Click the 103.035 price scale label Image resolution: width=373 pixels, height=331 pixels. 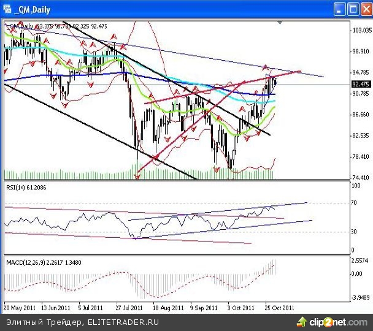[x=361, y=30]
